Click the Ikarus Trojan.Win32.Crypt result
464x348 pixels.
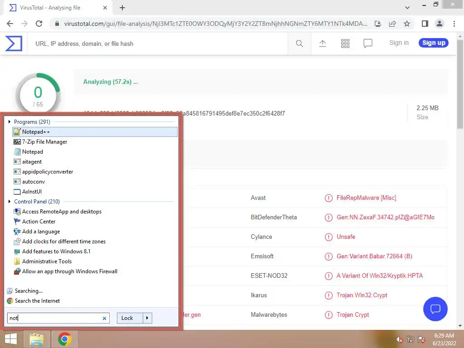(362, 295)
